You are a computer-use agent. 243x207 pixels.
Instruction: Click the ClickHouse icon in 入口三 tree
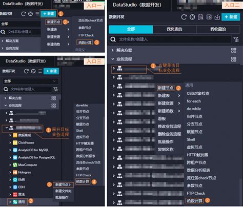(15, 142)
